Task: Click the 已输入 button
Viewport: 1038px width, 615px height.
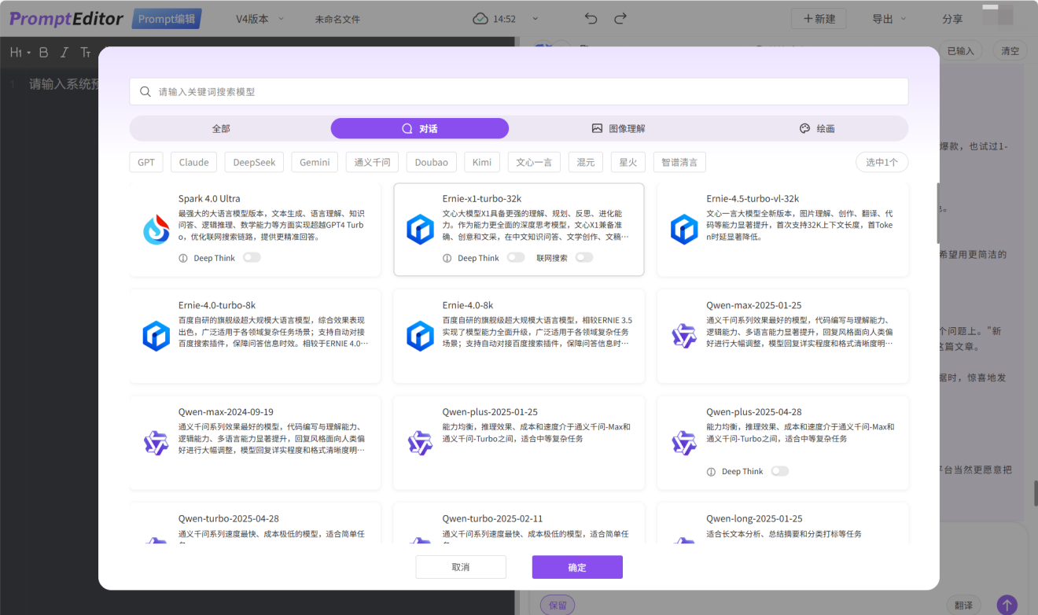Action: 960,51
